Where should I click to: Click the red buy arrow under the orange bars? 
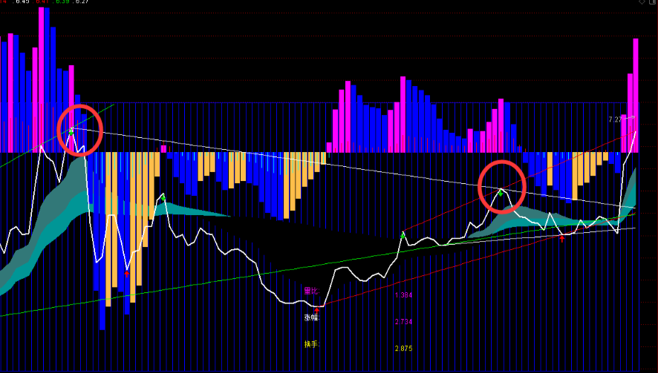(x=127, y=274)
